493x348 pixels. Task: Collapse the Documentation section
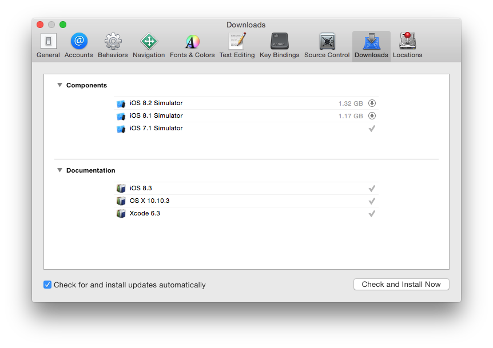(59, 170)
